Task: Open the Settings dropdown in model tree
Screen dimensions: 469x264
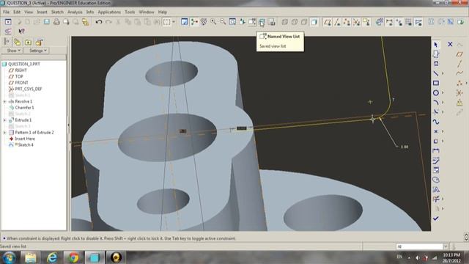Action: 37,51
